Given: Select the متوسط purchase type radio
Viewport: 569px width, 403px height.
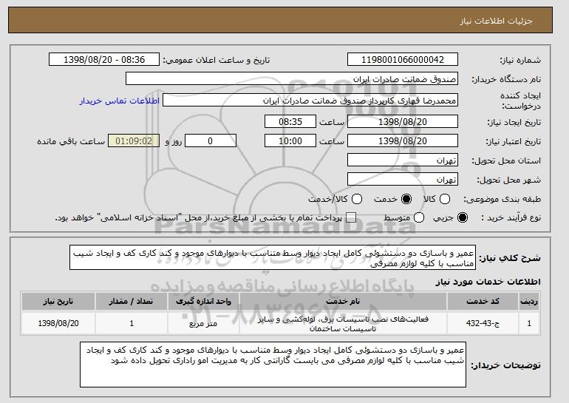Looking at the screenshot, I should tap(419, 217).
